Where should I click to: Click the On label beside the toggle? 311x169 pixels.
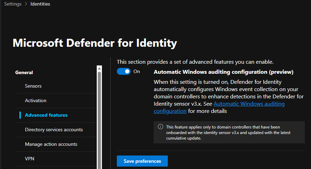[x=137, y=71]
